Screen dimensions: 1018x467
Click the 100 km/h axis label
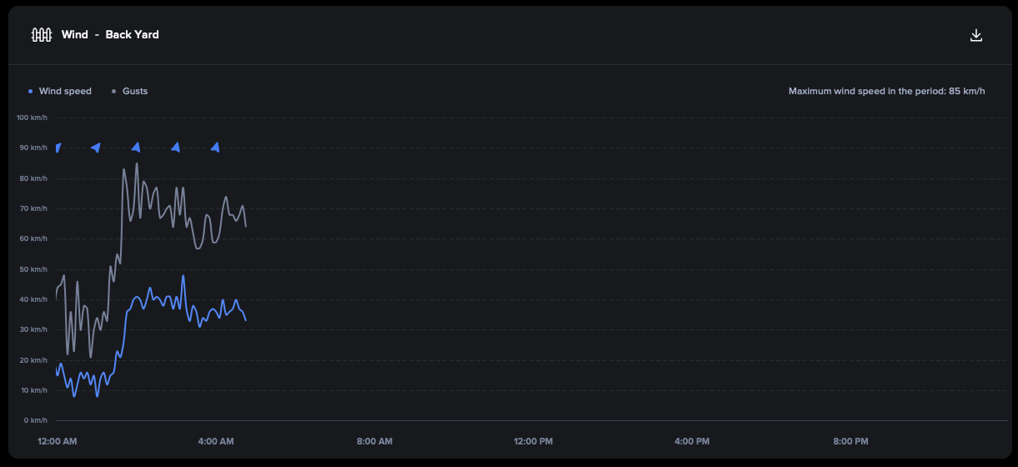coord(32,118)
